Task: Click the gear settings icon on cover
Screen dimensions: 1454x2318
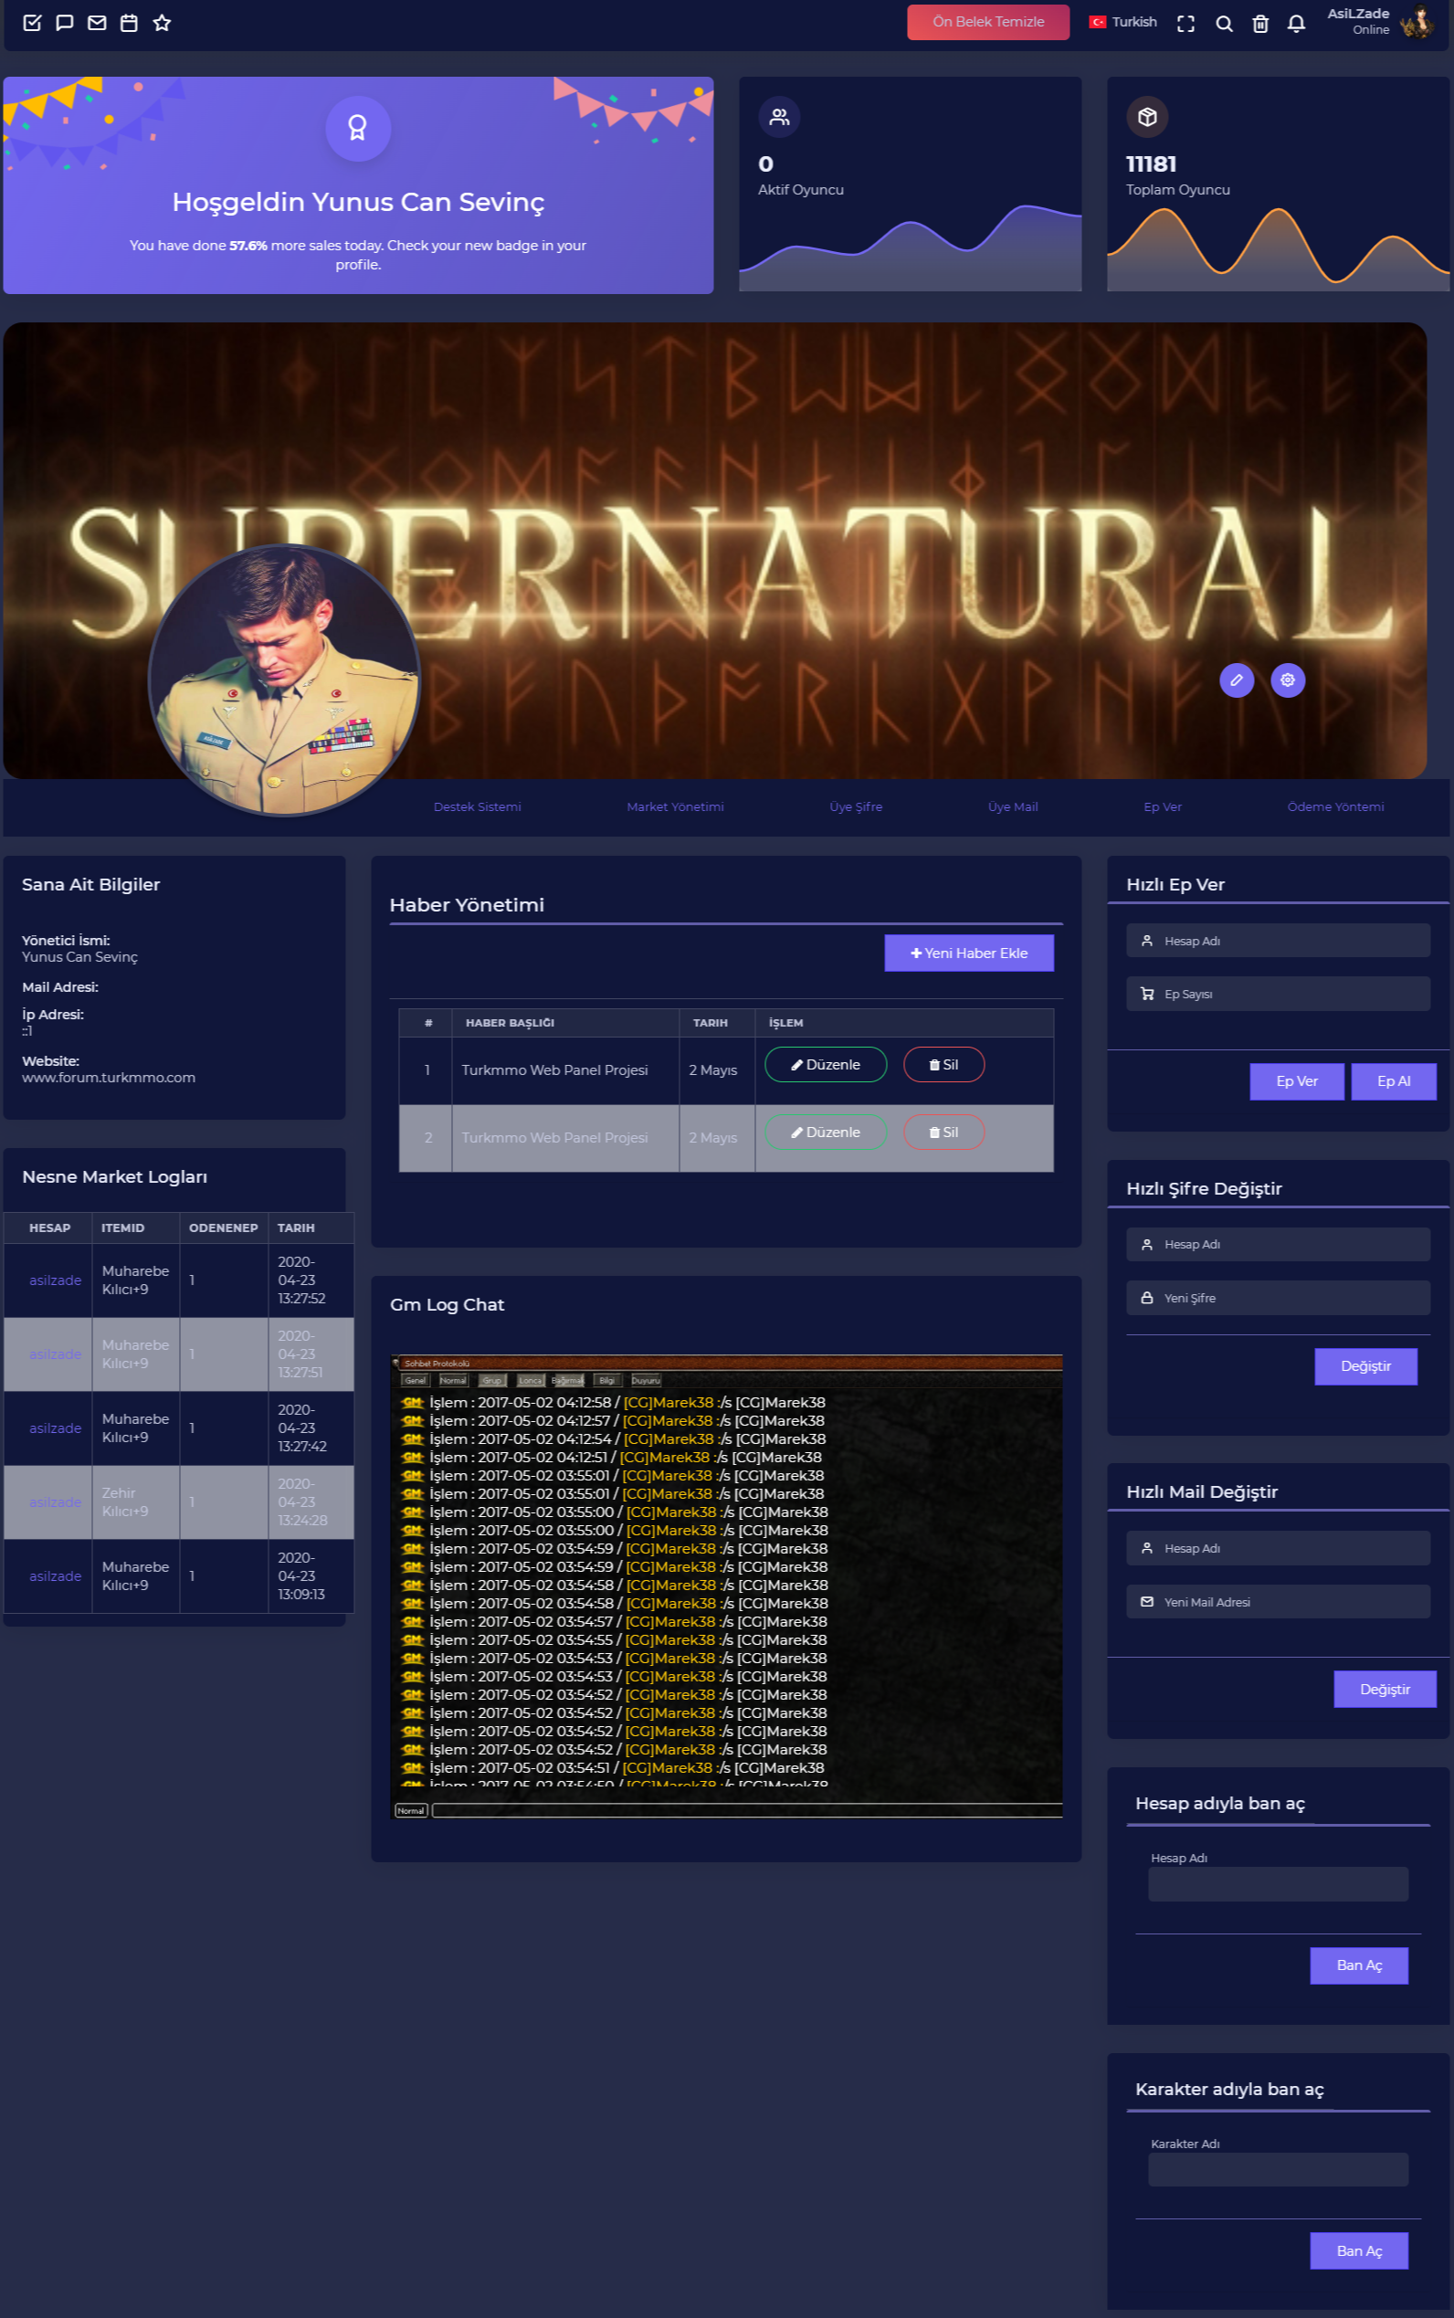Action: (1288, 680)
